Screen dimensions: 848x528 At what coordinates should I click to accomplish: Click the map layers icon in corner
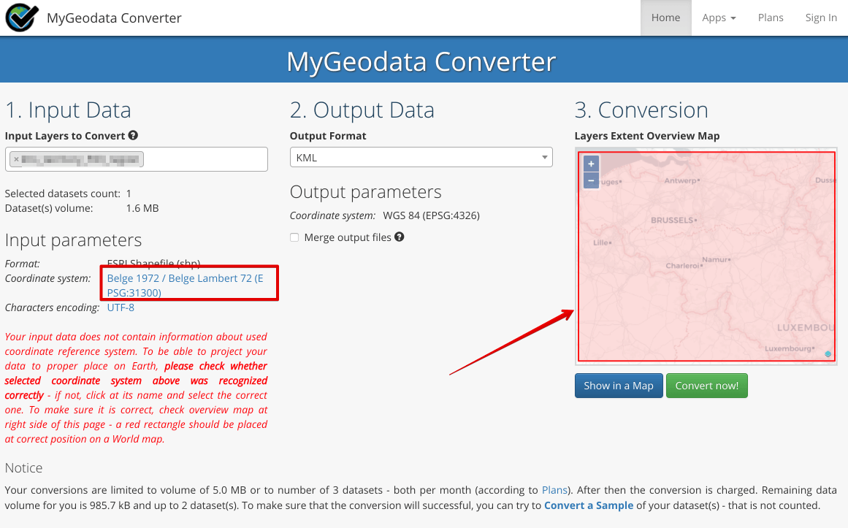(x=828, y=354)
